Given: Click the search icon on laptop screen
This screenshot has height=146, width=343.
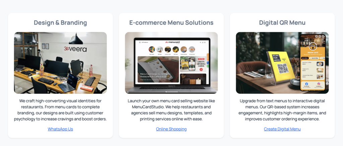Looking at the screenshot, I should tap(200, 42).
